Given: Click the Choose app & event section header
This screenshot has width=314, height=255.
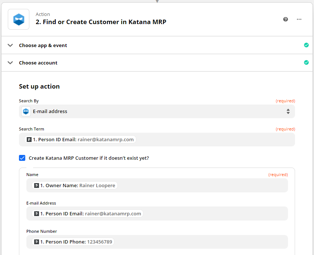Looking at the screenshot, I should tap(157, 45).
